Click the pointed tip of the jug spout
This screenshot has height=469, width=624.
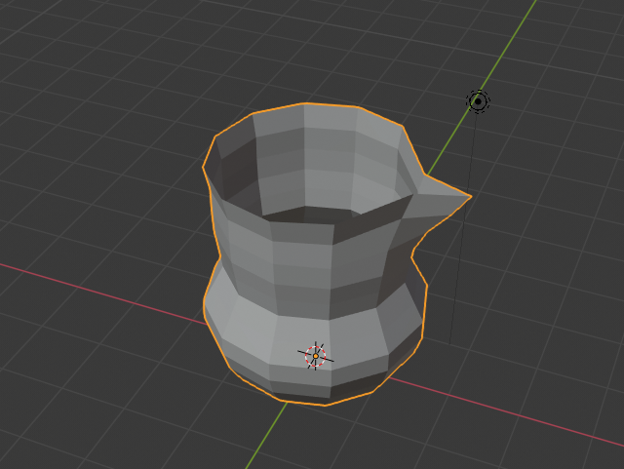(x=470, y=197)
